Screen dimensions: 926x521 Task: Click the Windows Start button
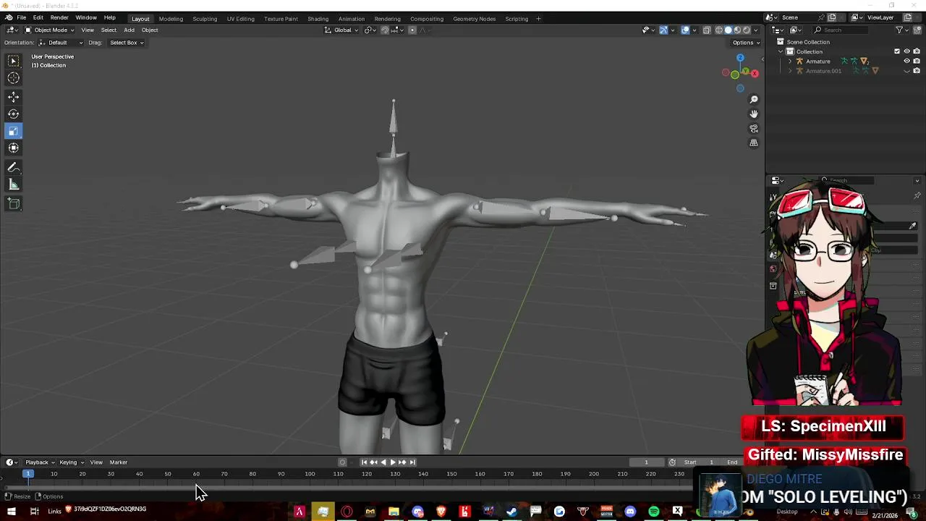click(12, 512)
